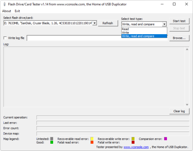The height and width of the screenshot is (151, 193).
Task: Select Read from the test type list
Action: click(x=144, y=29)
